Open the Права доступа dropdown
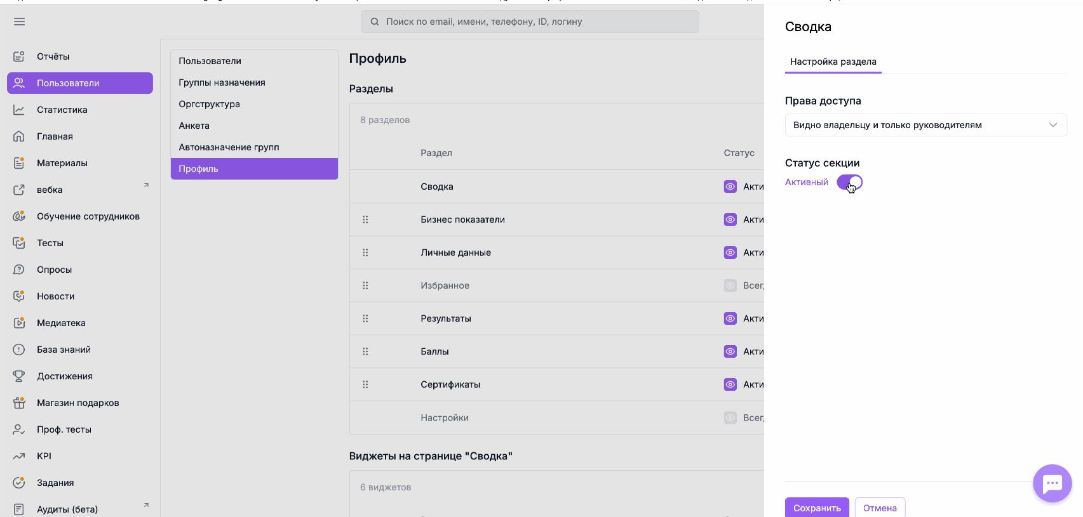The height and width of the screenshot is (517, 1083). 926,125
